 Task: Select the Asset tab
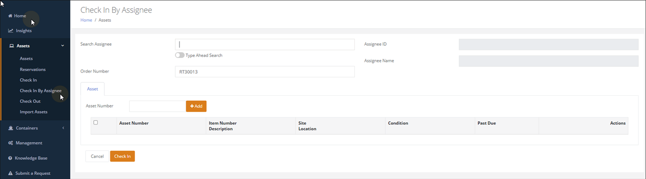click(92, 89)
